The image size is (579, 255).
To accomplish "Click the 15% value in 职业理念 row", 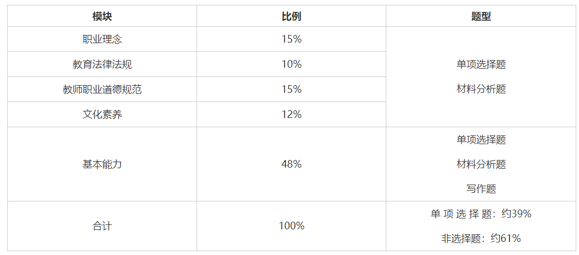I will tap(291, 39).
